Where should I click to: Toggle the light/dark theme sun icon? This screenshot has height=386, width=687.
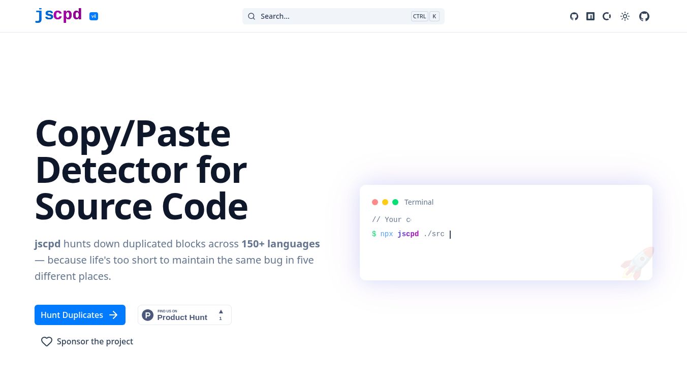(x=625, y=16)
